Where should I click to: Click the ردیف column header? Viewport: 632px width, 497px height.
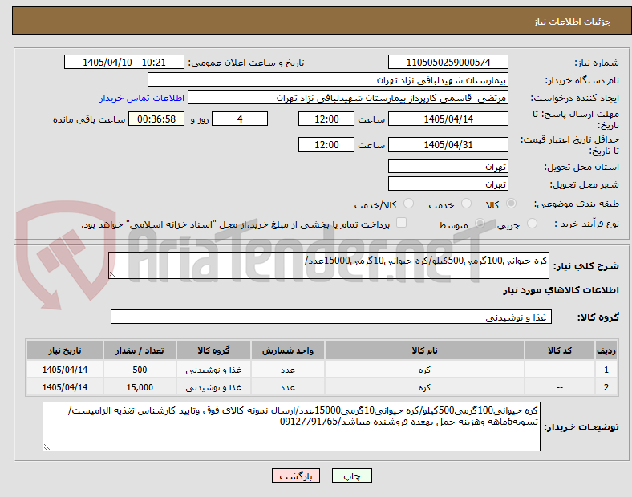coord(606,350)
